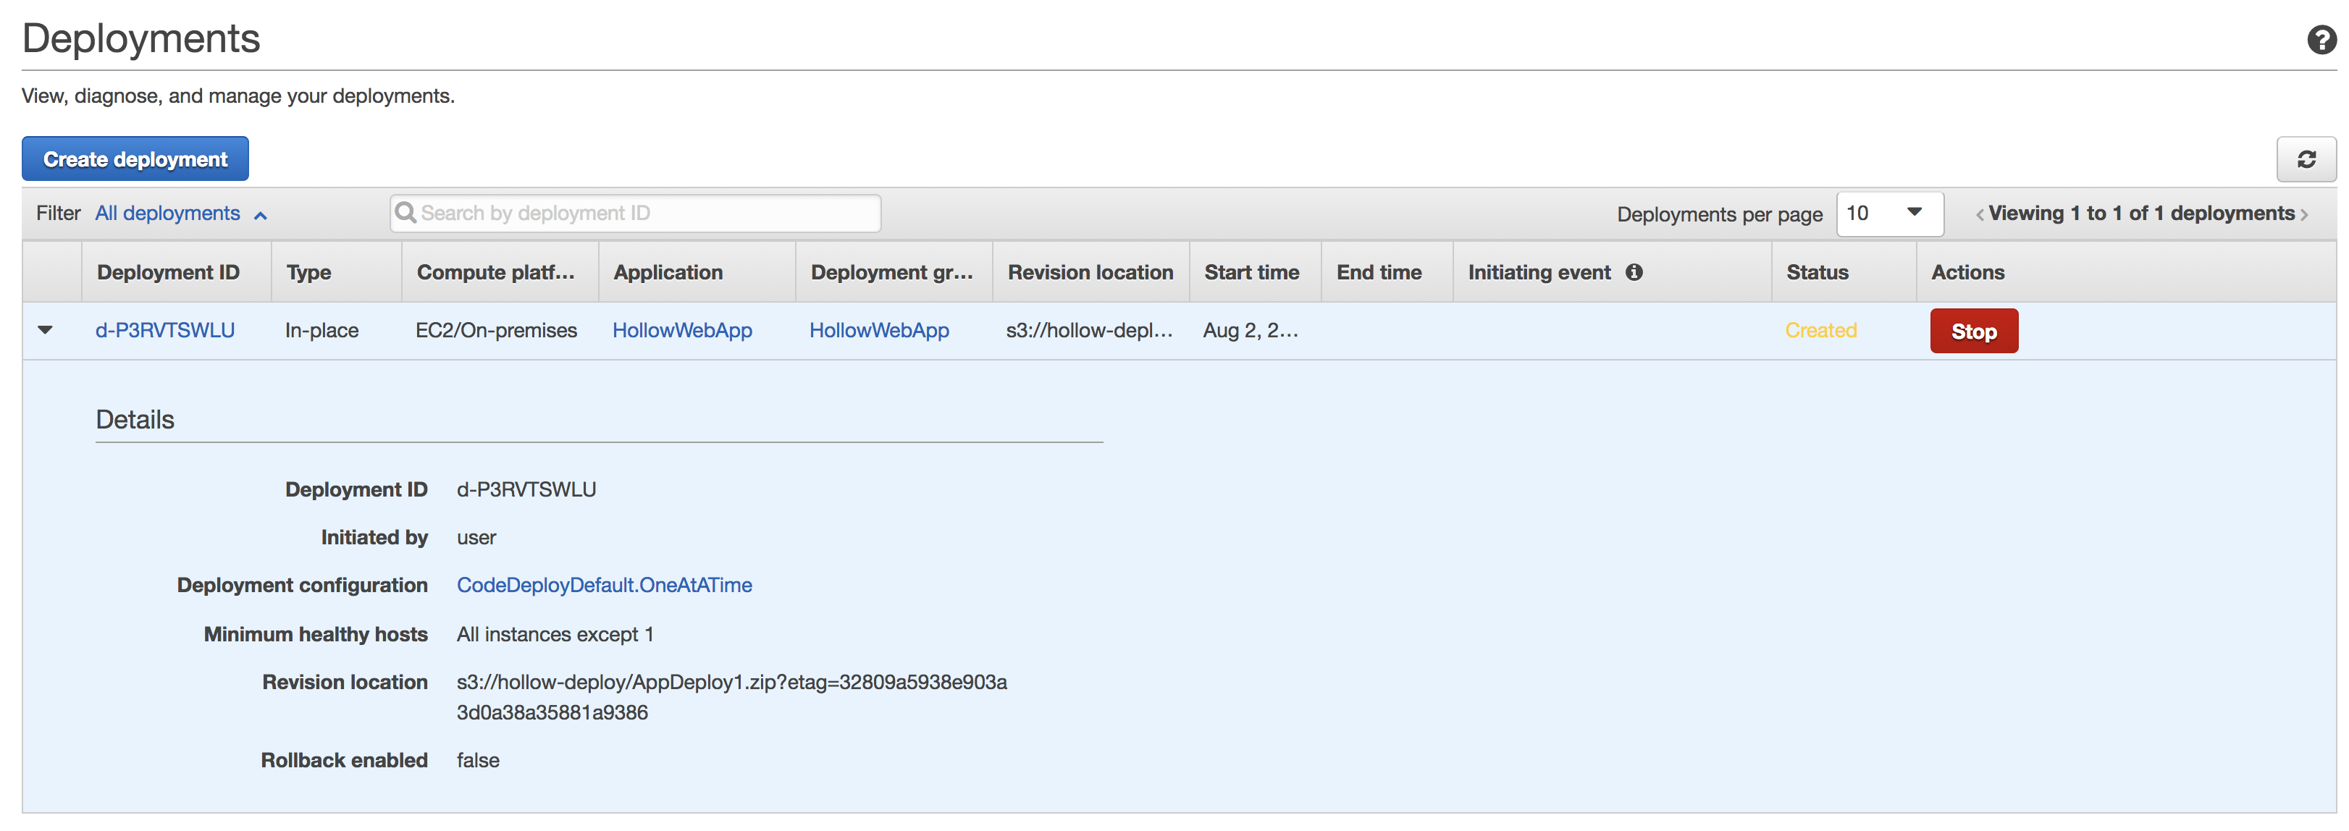Click the Initiating event info icon

coord(1634,271)
